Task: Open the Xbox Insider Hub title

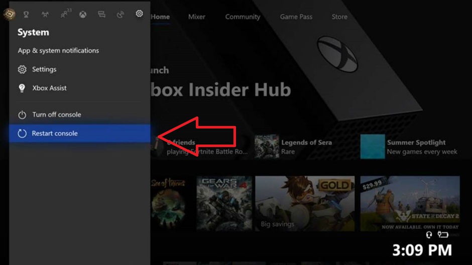Action: [x=220, y=90]
